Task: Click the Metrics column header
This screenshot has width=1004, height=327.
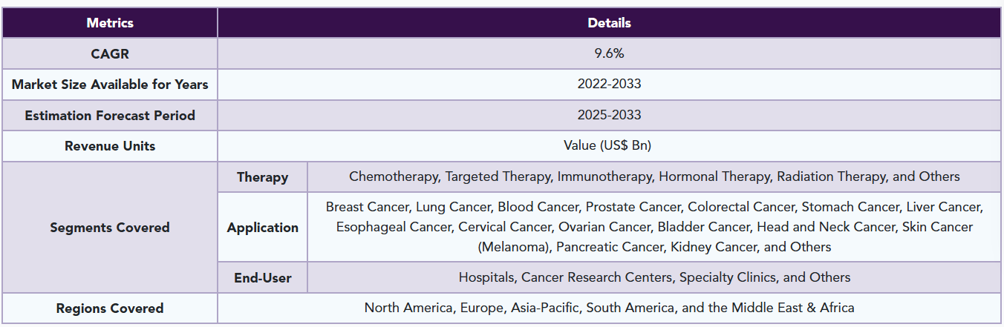Action: (110, 23)
